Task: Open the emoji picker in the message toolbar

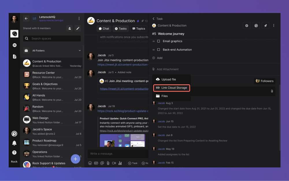Action: point(90,163)
